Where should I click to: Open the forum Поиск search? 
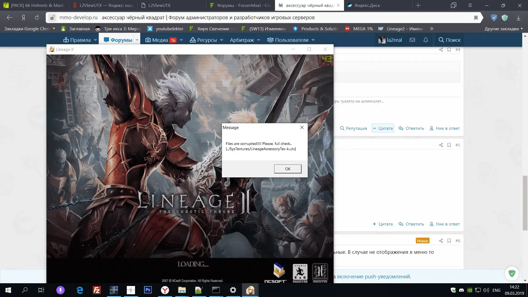pos(449,40)
